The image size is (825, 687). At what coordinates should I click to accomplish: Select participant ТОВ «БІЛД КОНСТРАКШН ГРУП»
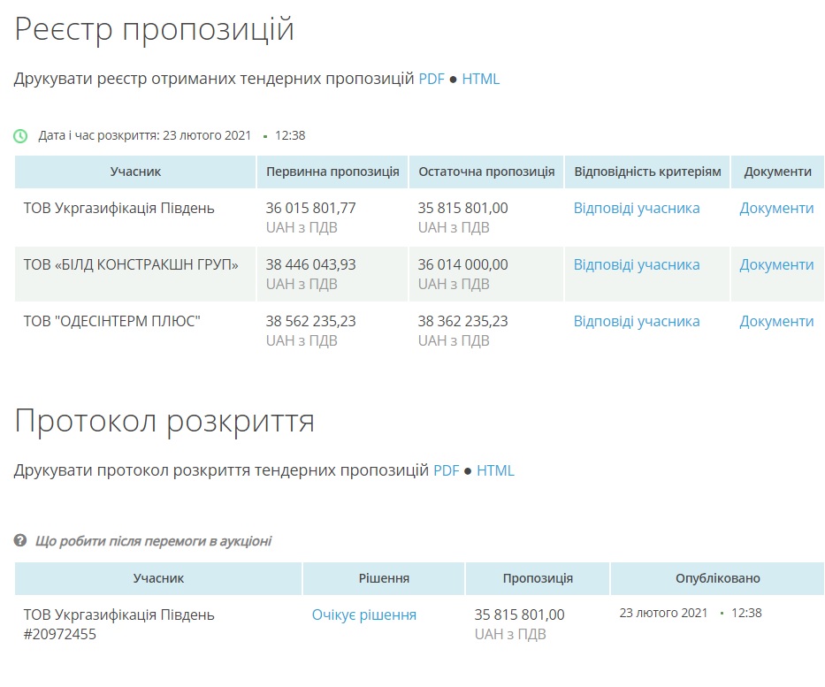pos(131,264)
